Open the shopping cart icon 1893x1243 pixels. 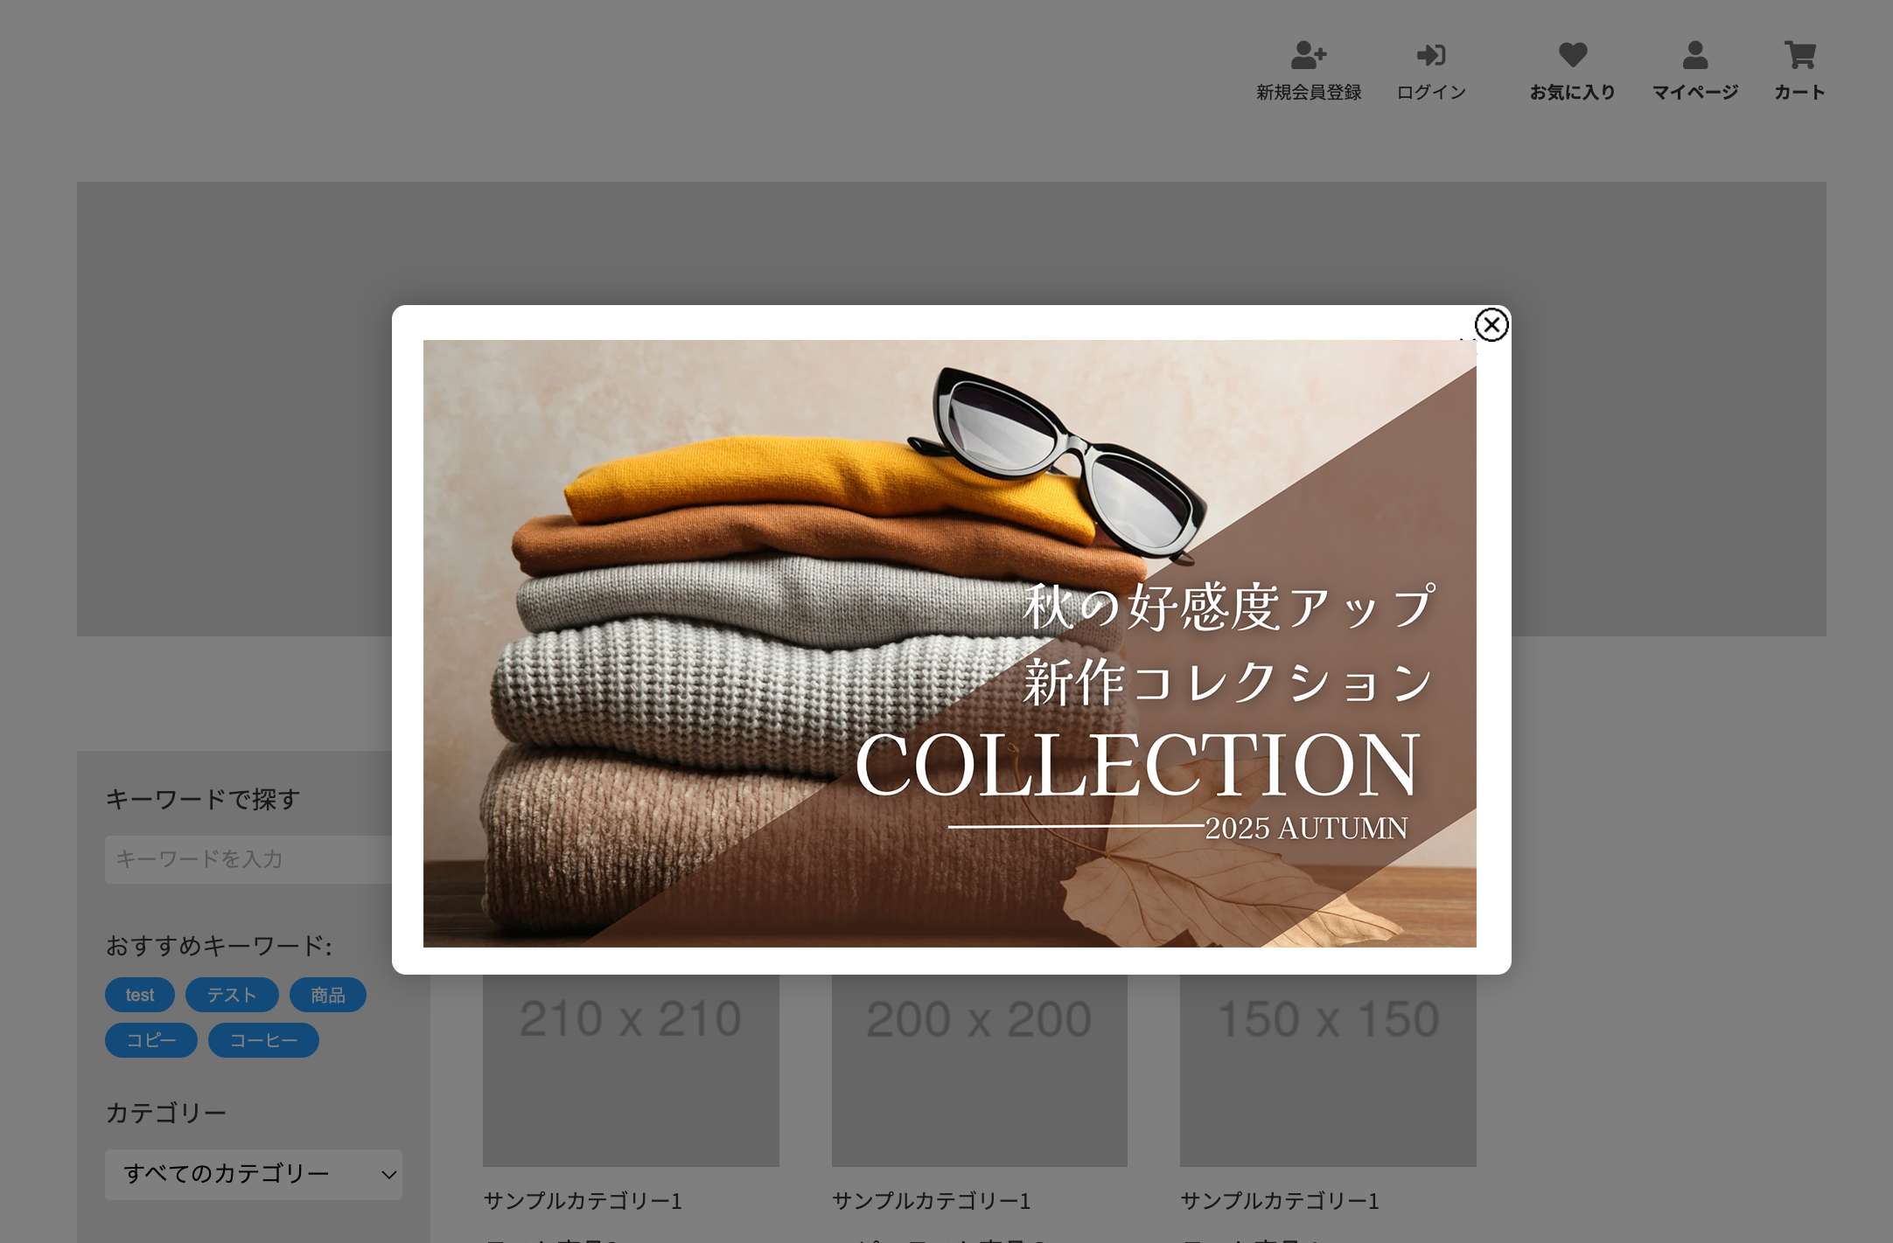pos(1799,55)
